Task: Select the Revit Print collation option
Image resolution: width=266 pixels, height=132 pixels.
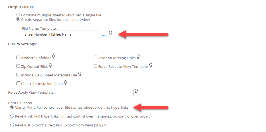Action: (x=12, y=116)
